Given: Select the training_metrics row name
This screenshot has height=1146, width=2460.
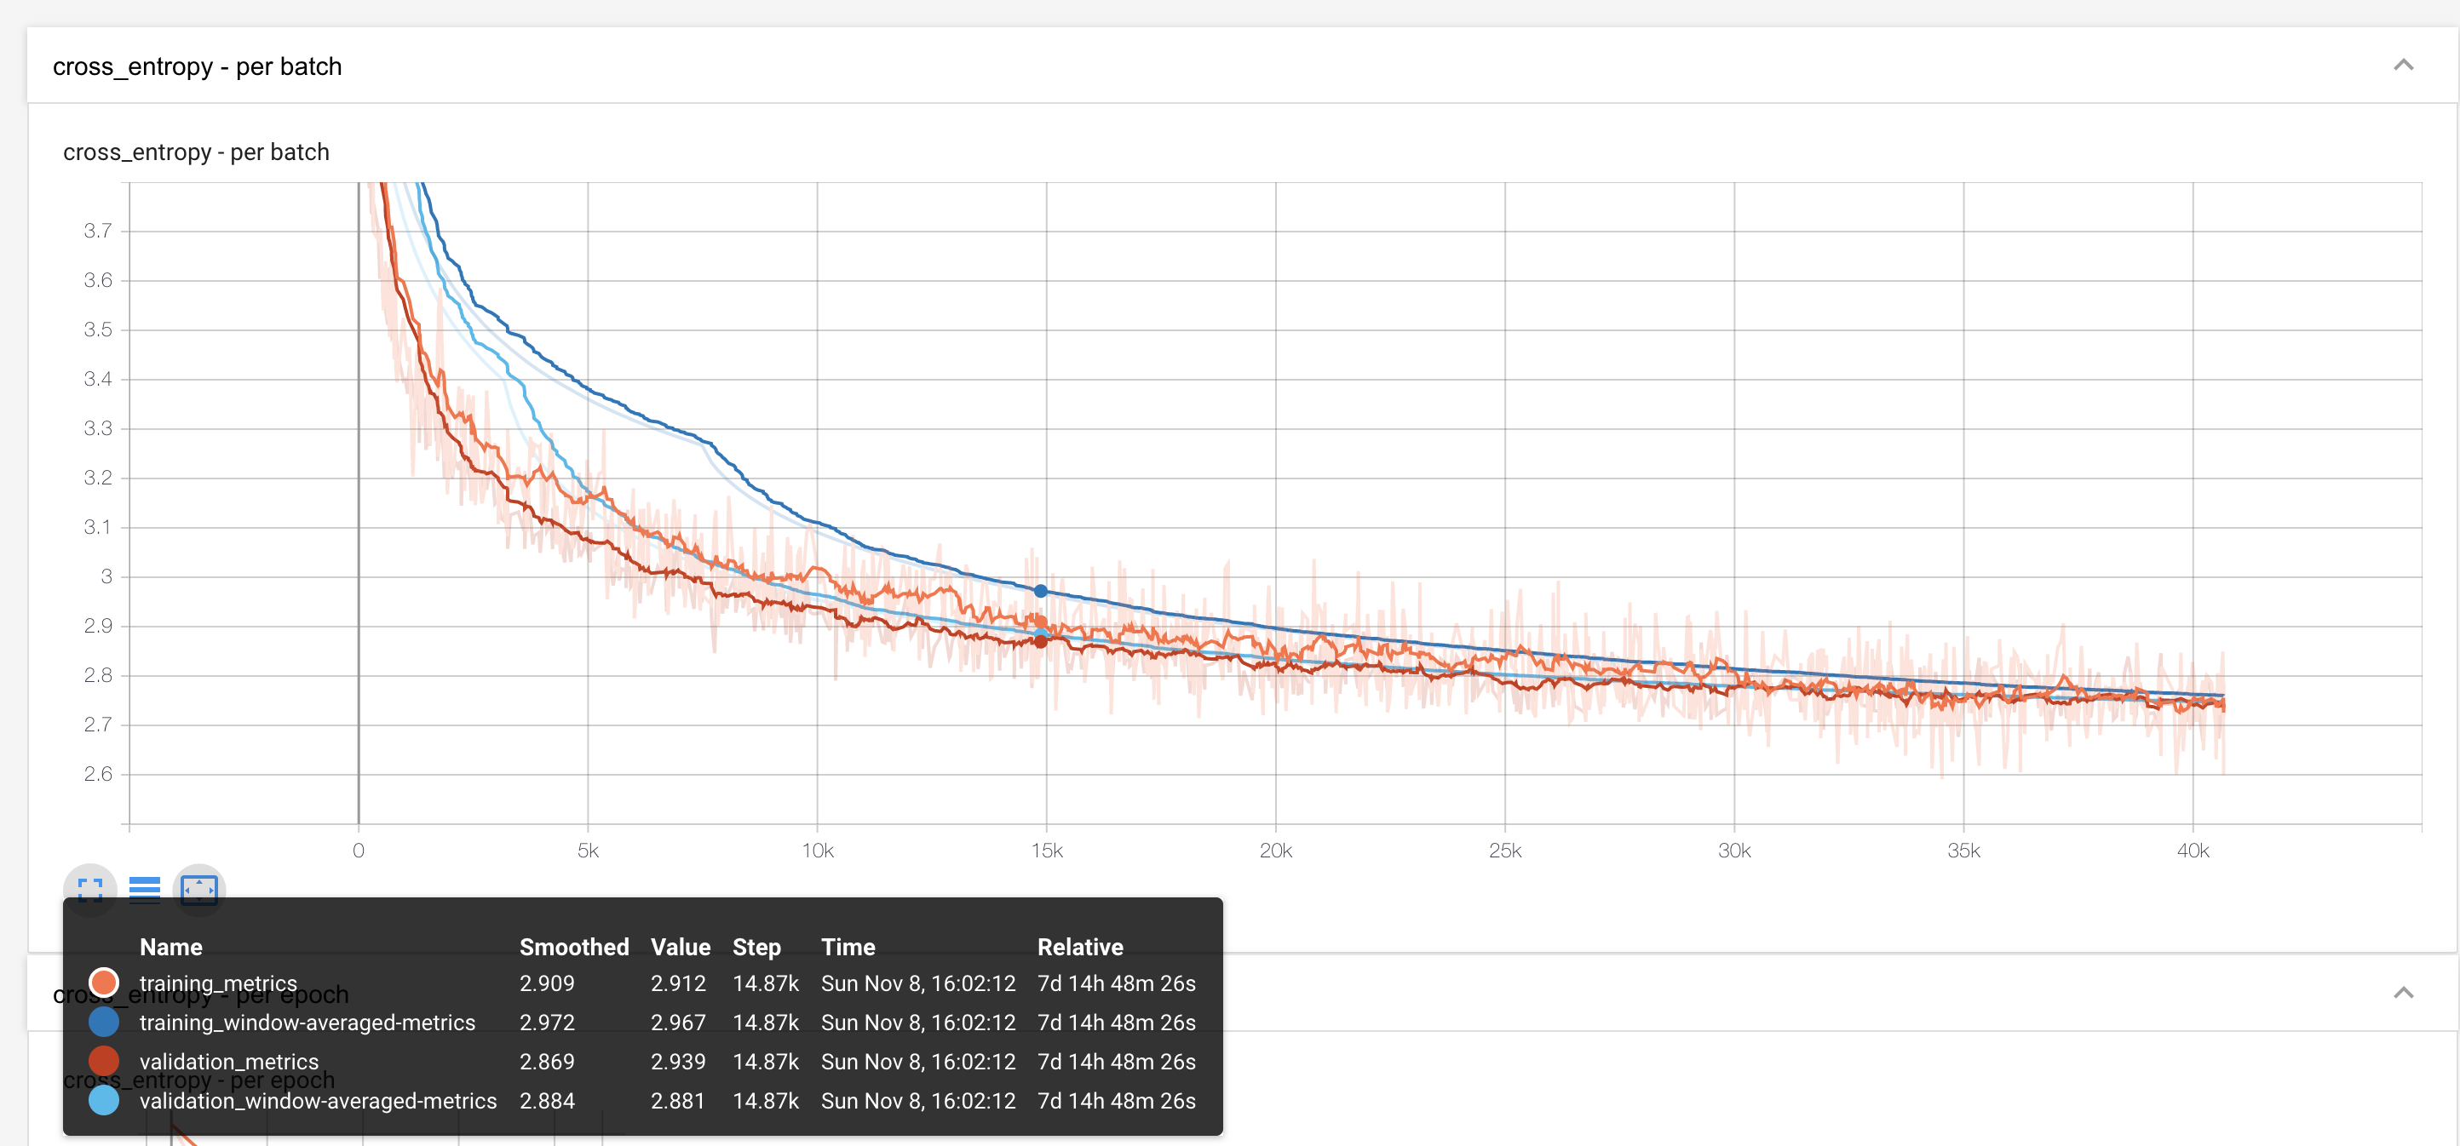Looking at the screenshot, I should (x=218, y=983).
